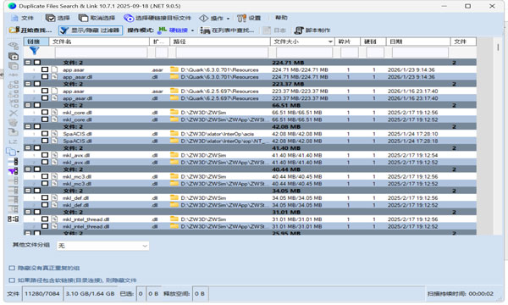
Task: Click the 路径 column header
Action: [x=220, y=42]
